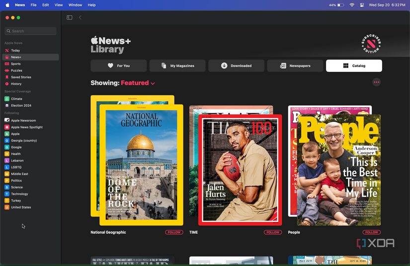This screenshot has width=410, height=266.
Task: Open the Puzzles section
Action: [x=31, y=70]
